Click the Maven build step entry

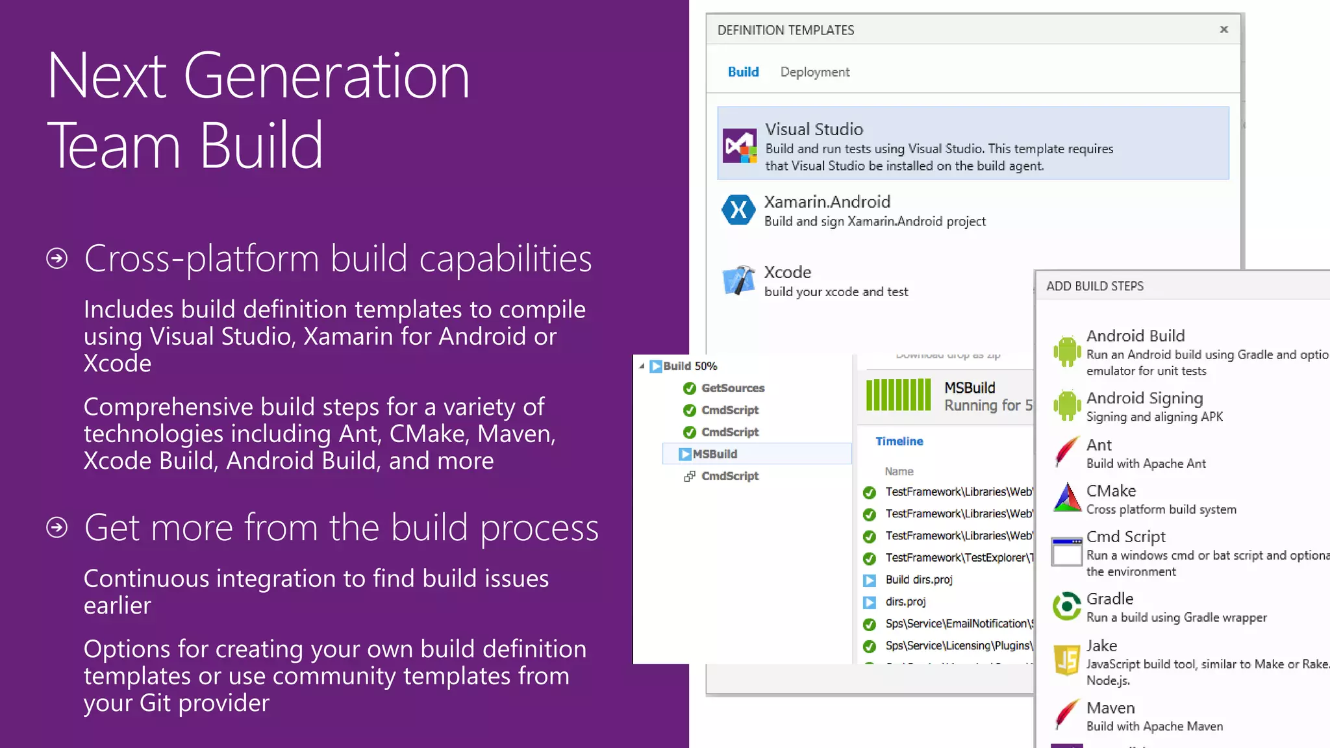tap(1110, 708)
